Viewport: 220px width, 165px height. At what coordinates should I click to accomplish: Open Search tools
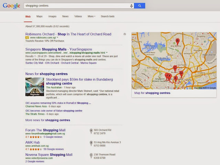(108, 16)
